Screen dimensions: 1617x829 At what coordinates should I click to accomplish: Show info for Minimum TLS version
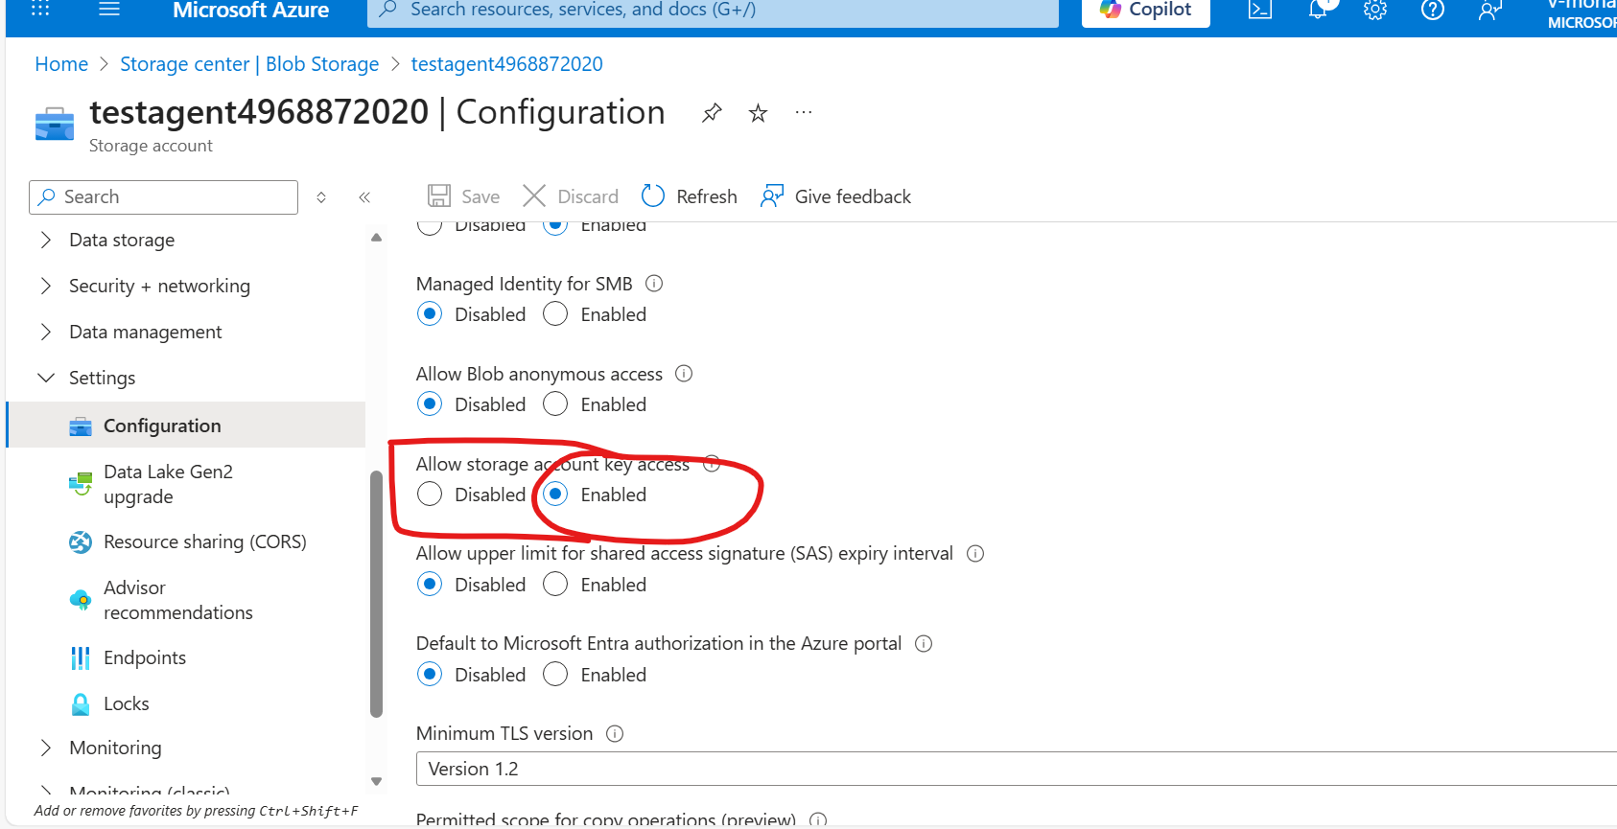click(x=615, y=734)
